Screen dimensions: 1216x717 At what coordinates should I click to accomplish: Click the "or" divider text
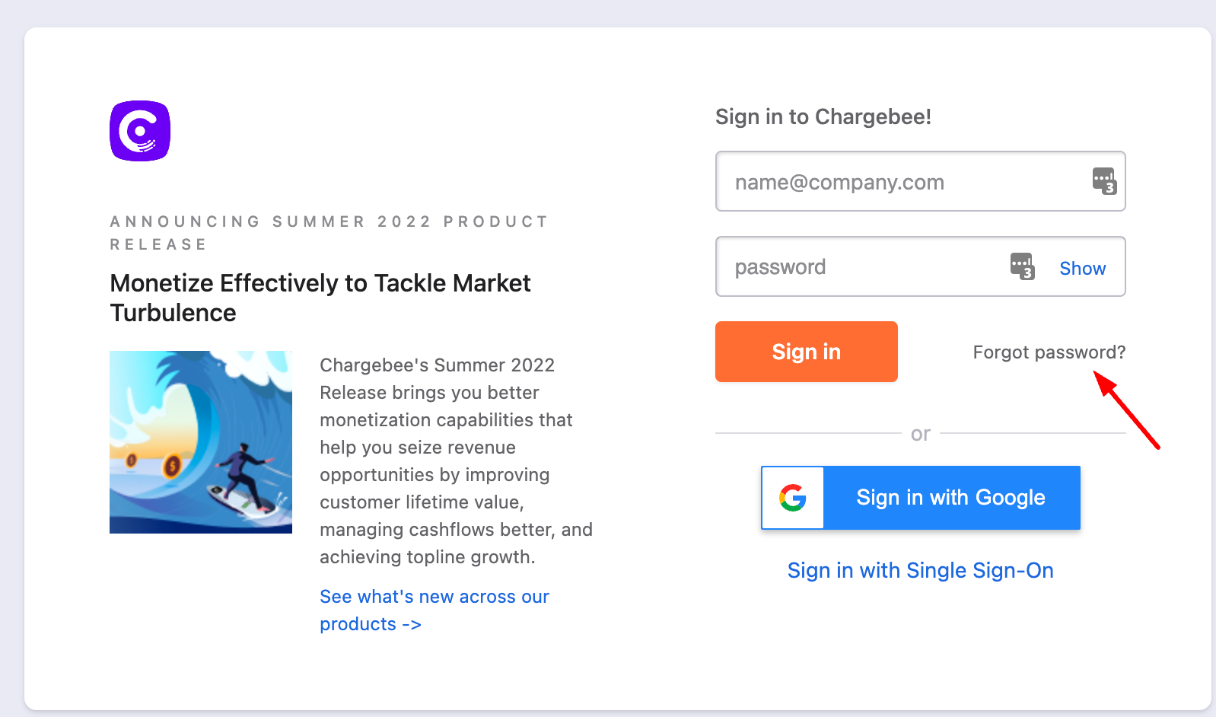[920, 434]
